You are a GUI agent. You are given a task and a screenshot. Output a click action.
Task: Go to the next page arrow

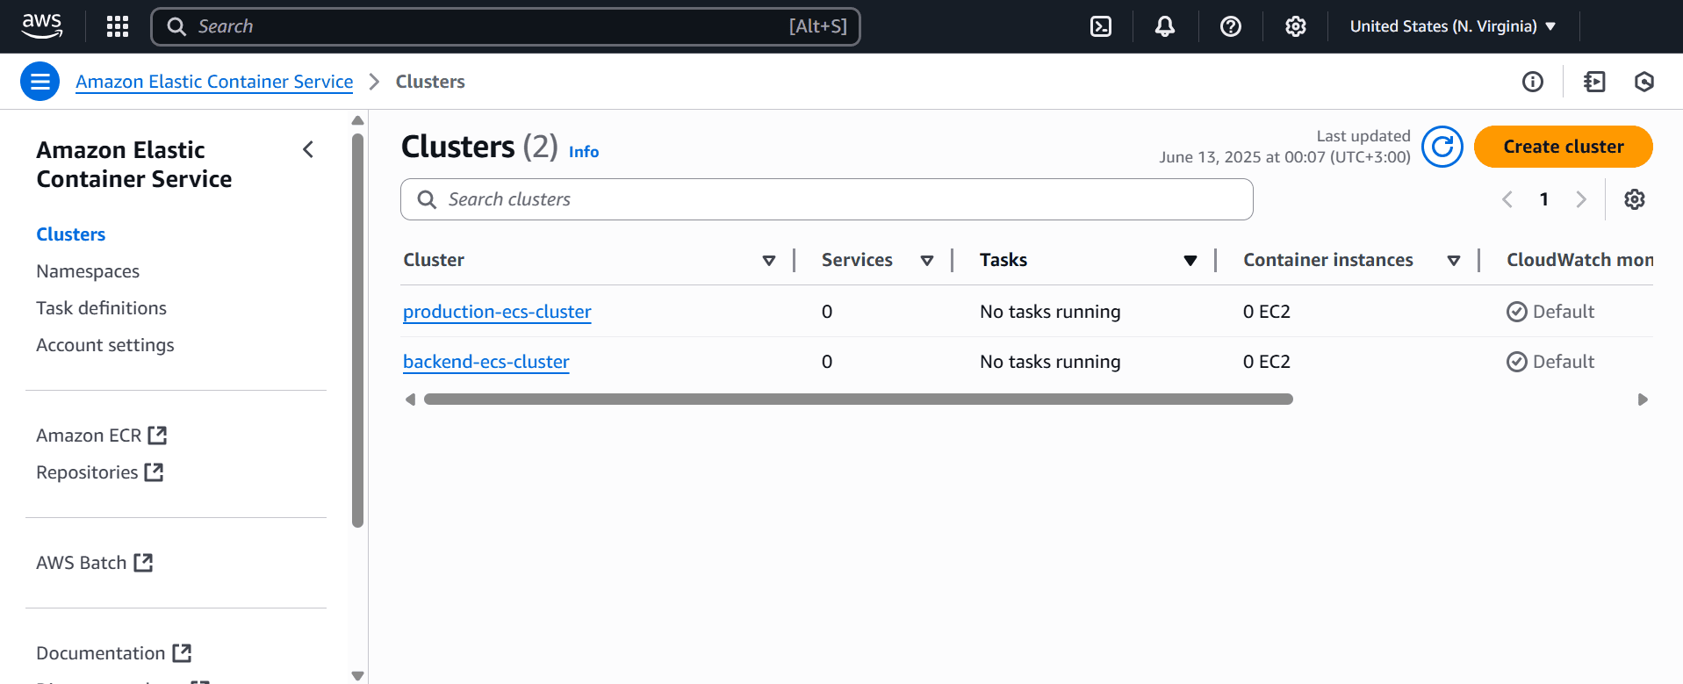(1581, 199)
